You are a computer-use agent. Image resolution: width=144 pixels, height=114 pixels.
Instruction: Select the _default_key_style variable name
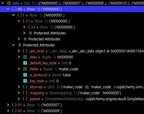click(42, 63)
